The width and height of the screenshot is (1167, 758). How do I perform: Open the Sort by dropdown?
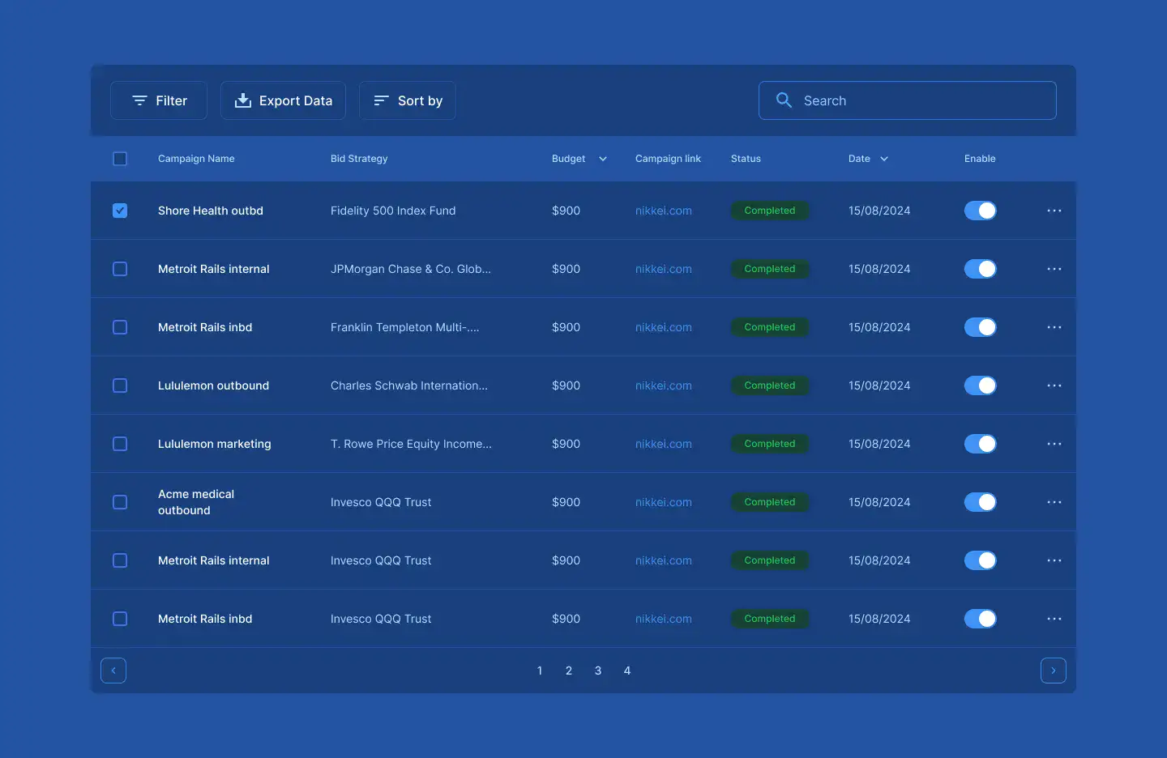pyautogui.click(x=408, y=100)
